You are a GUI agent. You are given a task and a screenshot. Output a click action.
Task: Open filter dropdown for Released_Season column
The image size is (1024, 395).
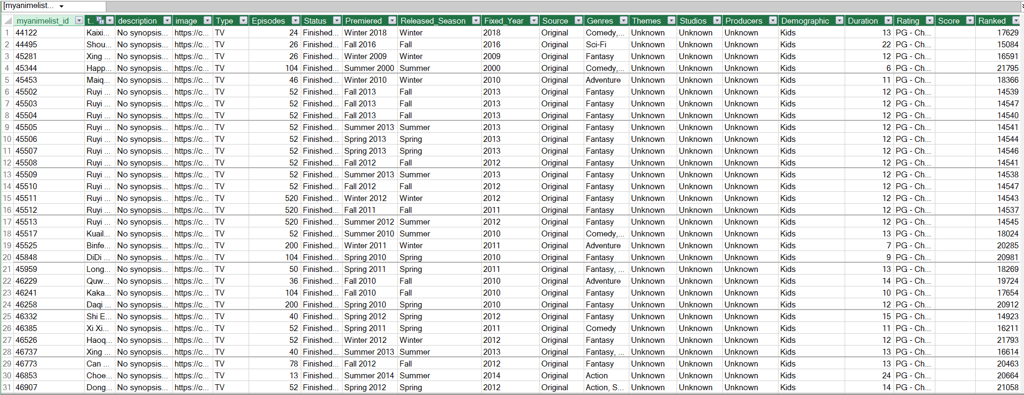(x=476, y=20)
